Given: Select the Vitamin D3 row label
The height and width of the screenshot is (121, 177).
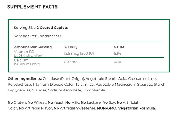Looking at the screenshot, I should point(23,52).
